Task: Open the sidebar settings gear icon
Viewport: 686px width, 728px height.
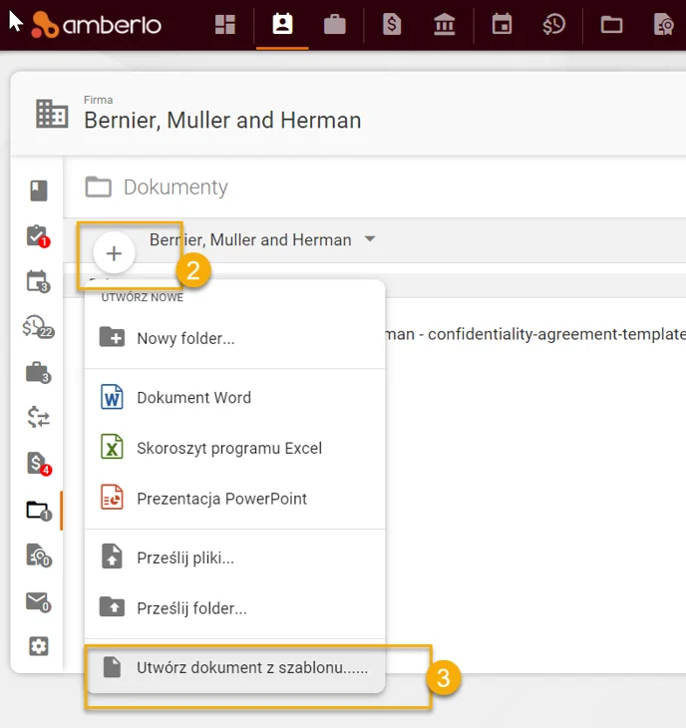Action: pyautogui.click(x=39, y=646)
